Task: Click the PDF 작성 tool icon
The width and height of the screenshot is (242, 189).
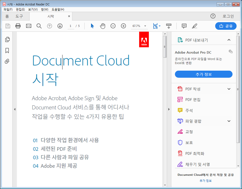Action: [180, 89]
